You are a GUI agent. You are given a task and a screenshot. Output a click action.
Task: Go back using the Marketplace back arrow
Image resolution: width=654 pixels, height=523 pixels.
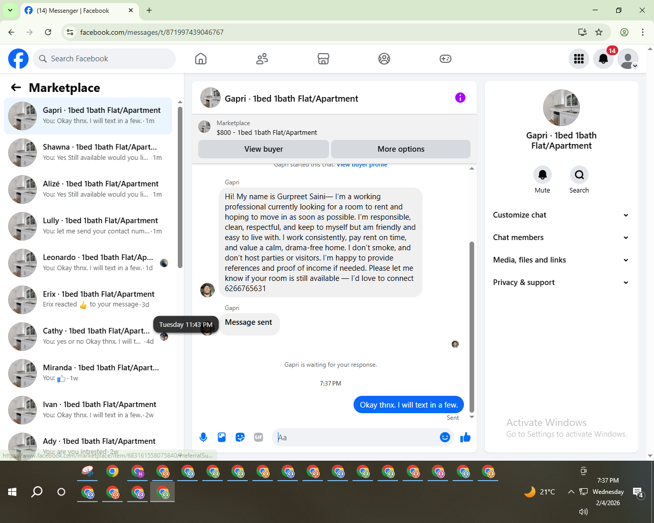click(x=16, y=87)
